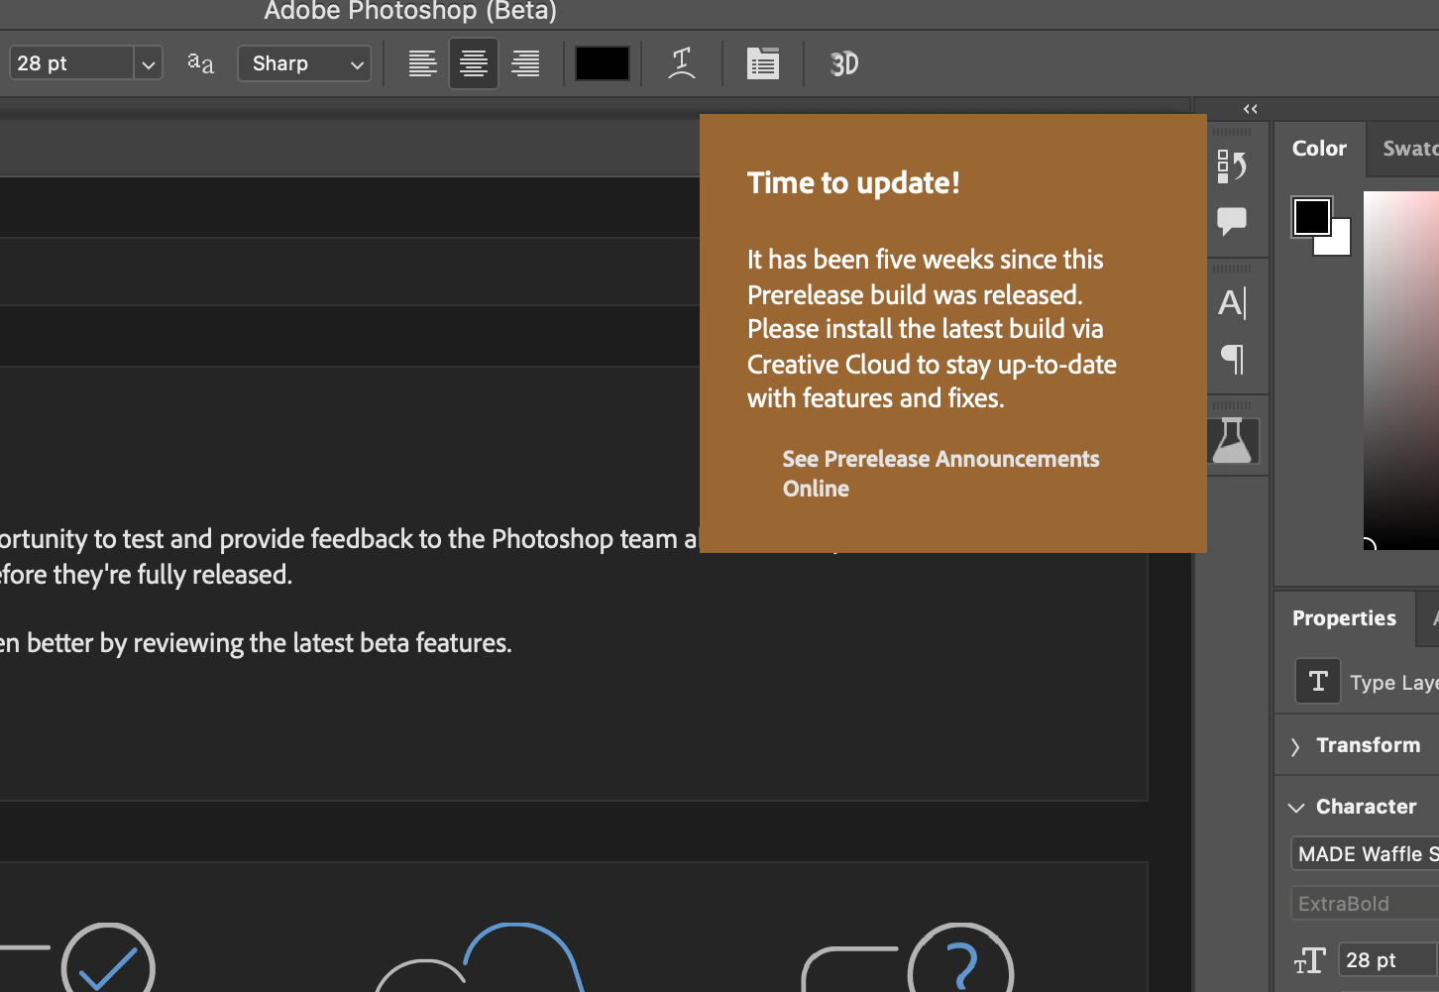
Task: Toggle the Character and Paragraph panels icon
Action: click(x=762, y=64)
